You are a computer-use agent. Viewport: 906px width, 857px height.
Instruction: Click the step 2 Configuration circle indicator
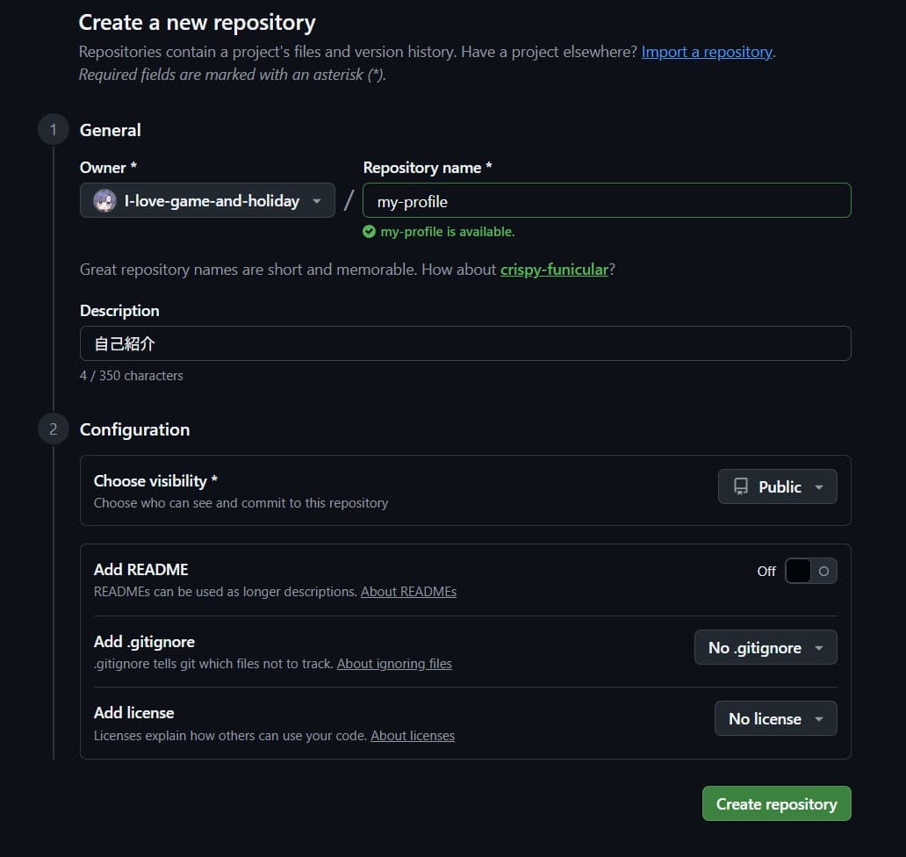(53, 429)
